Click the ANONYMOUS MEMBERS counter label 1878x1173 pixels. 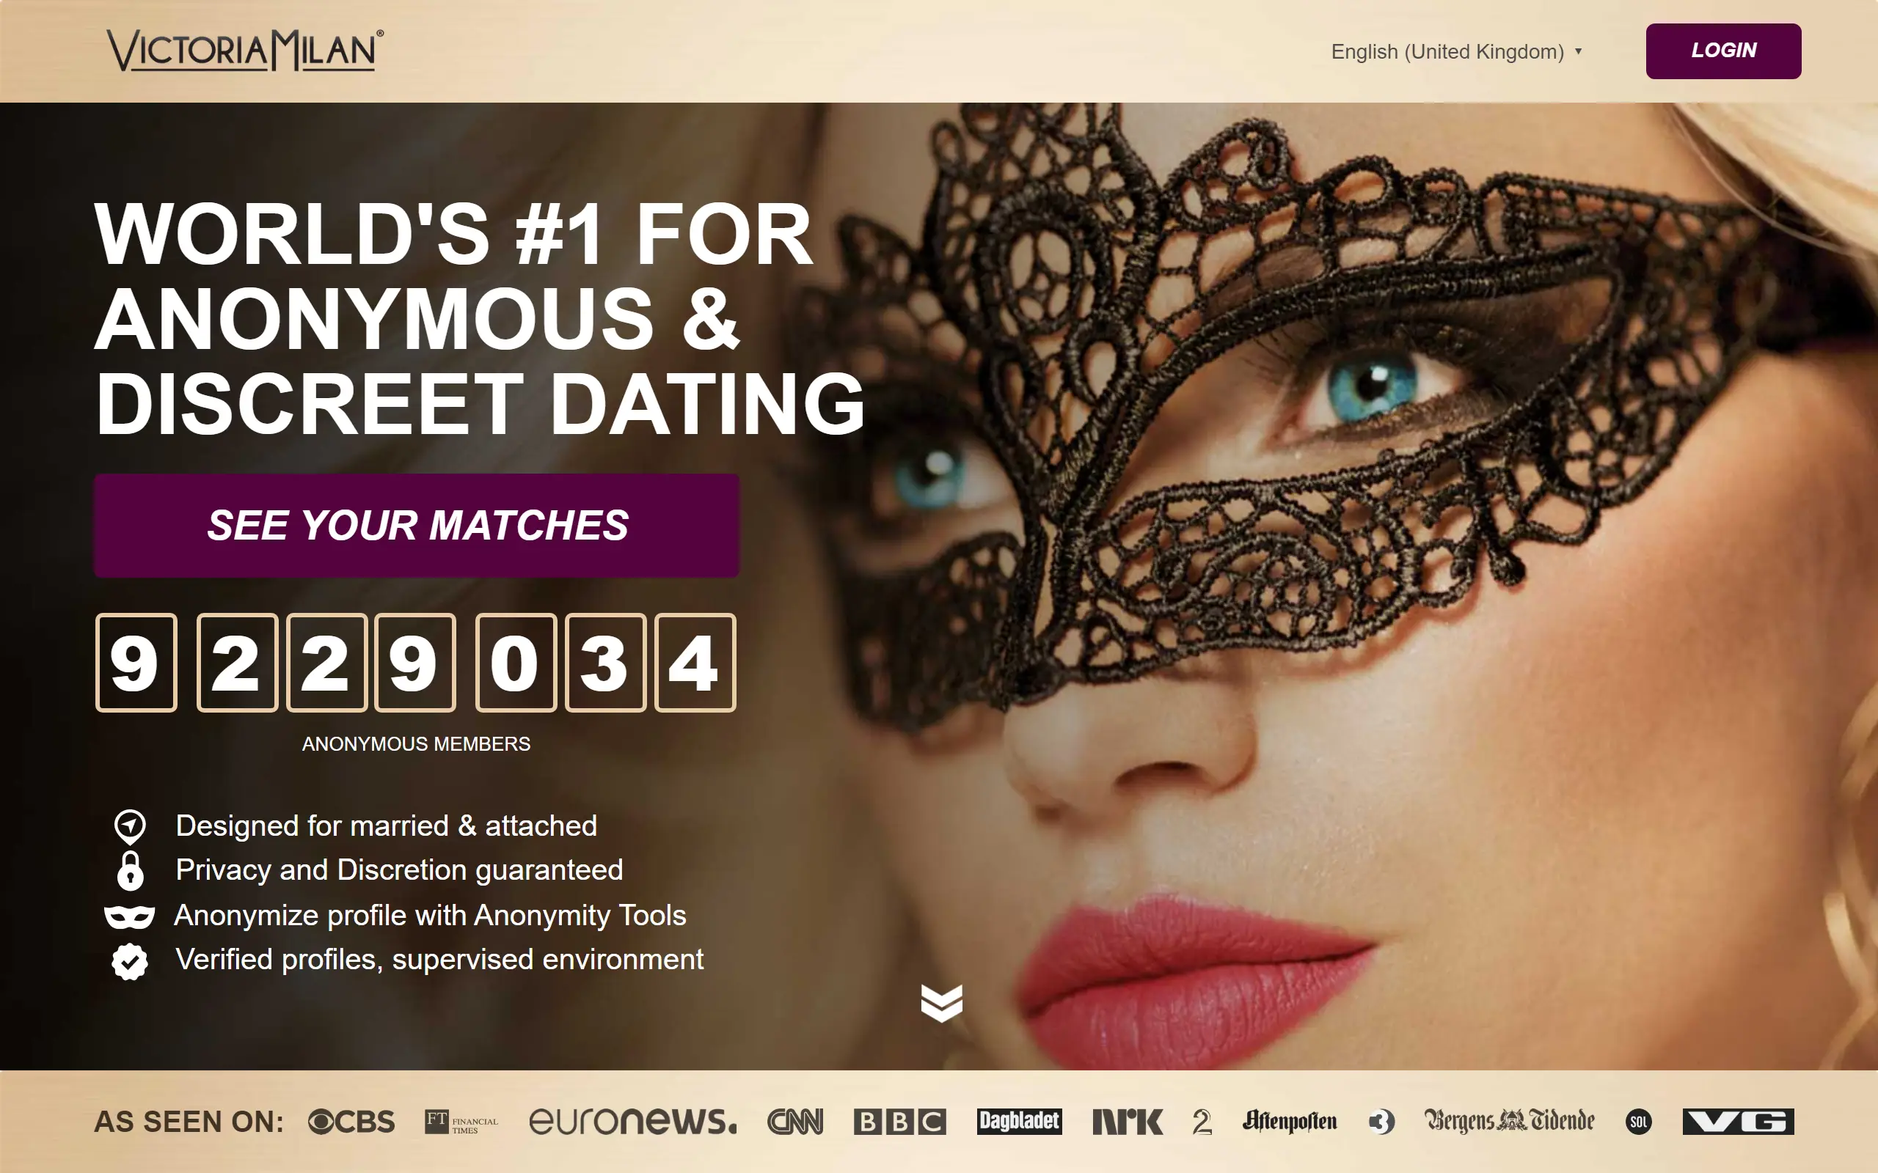pos(416,744)
